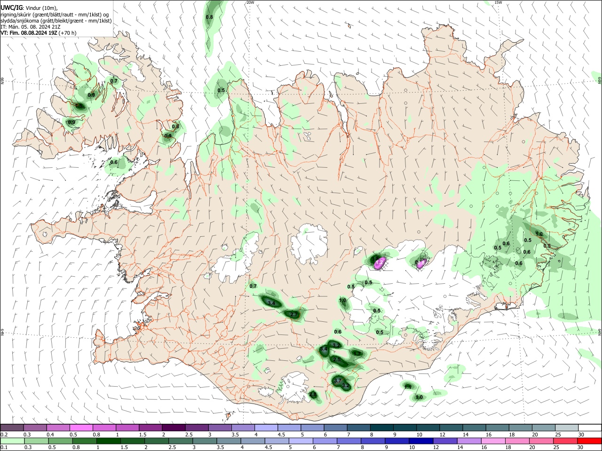Image resolution: width=602 pixels, height=451 pixels.
Task: Click the 'VT: Fim. 08.08.2024 19Z' valid time
Action: 29,33
